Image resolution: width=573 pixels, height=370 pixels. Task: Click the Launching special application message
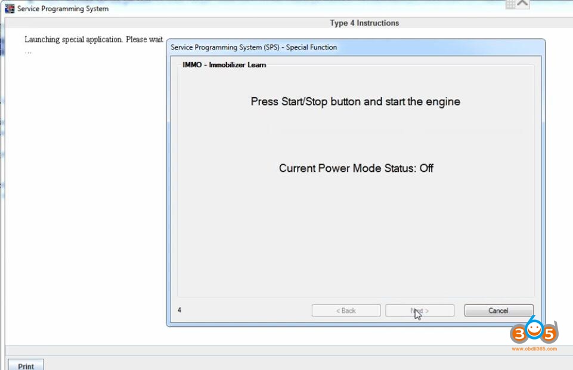click(92, 39)
